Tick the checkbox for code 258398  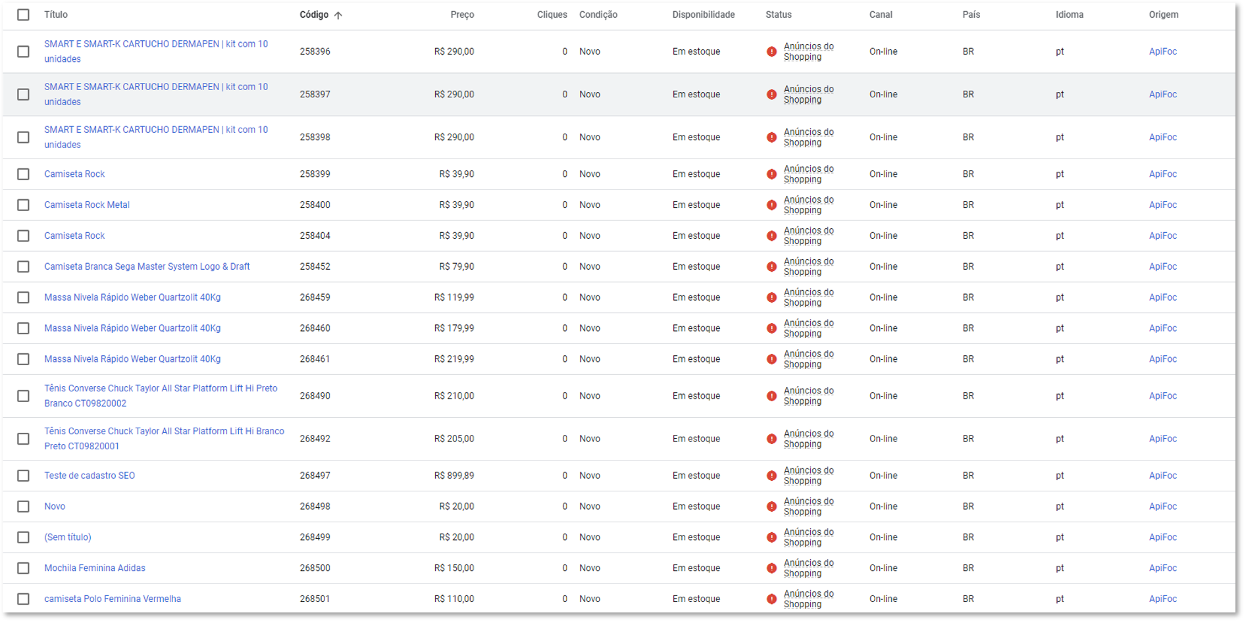[23, 137]
